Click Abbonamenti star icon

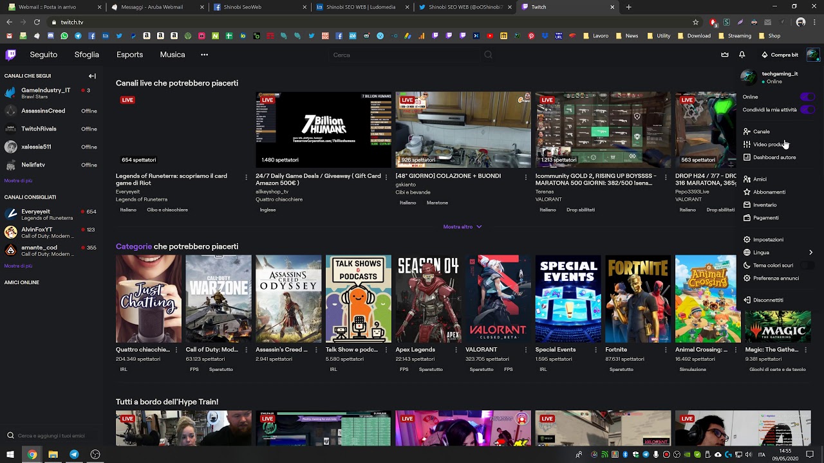click(x=747, y=192)
